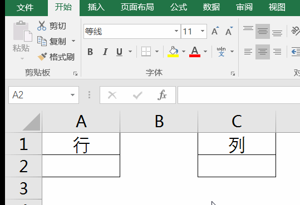Select row 1 header
This screenshot has height=205, width=300.
point(24,144)
